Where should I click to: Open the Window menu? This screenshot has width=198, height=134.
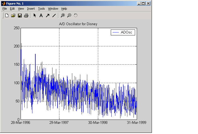[x=53, y=9]
